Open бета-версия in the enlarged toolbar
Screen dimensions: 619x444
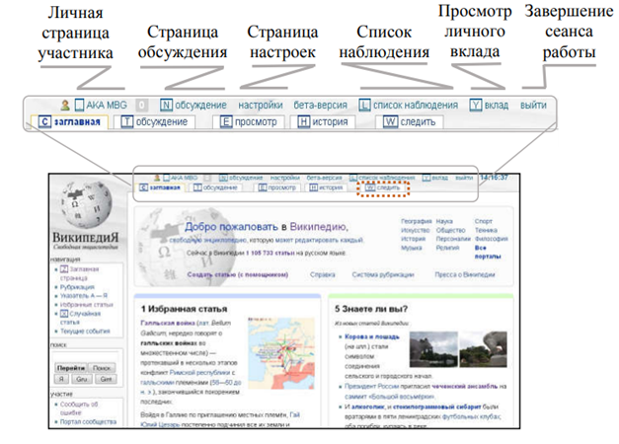320,105
